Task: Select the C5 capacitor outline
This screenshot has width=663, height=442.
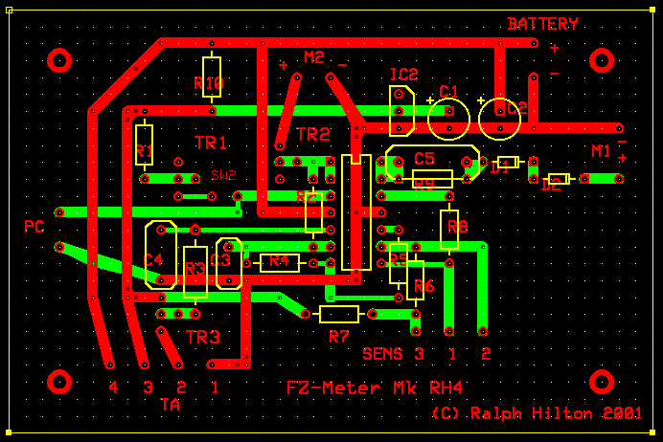Action: [431, 163]
